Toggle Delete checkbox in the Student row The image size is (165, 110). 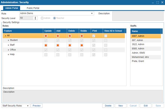pyautogui.click(x=70, y=40)
